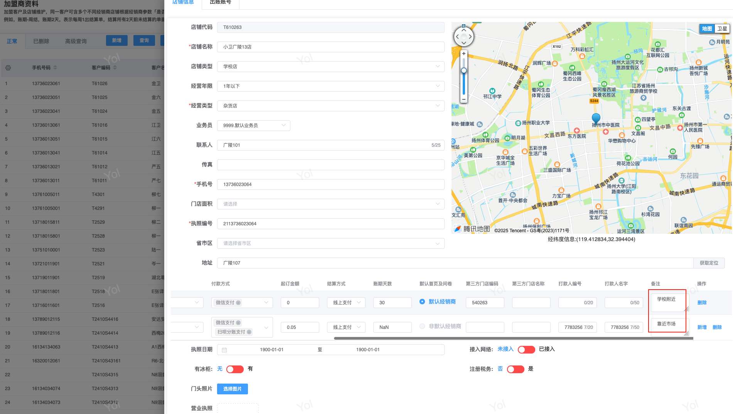Open the calendar icon for 执照日期
The height and width of the screenshot is (414, 733).
[x=224, y=350]
